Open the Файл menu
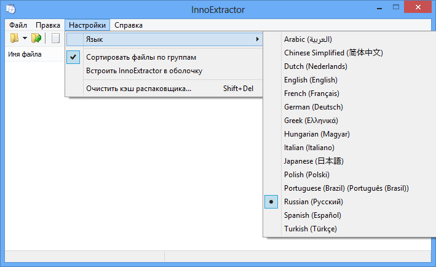 coord(18,25)
